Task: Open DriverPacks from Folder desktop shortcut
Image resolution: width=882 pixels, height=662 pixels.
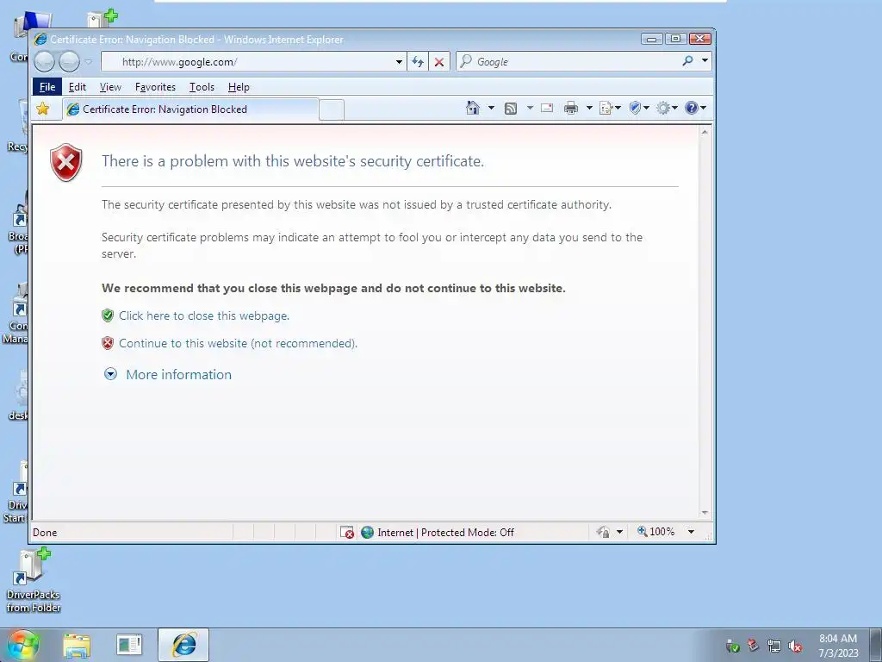Action: tap(34, 581)
